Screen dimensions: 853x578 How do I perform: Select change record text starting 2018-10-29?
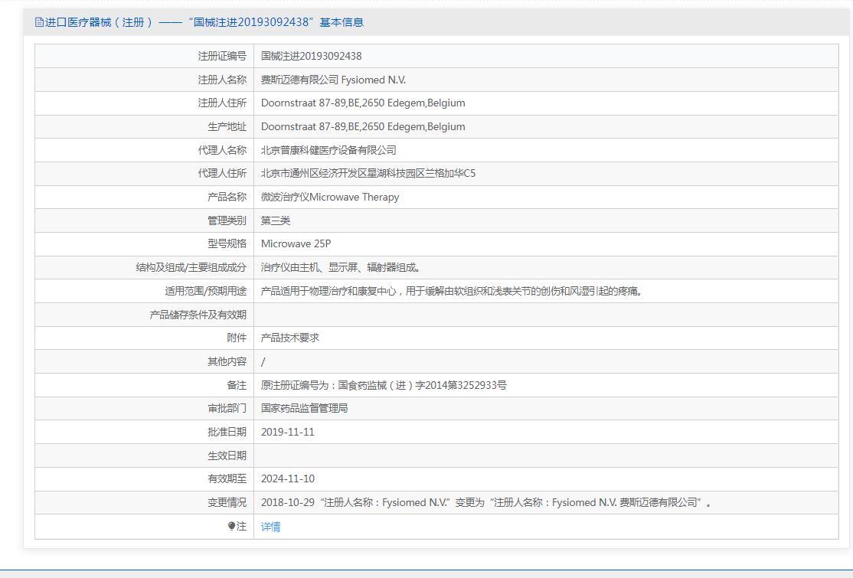click(485, 502)
